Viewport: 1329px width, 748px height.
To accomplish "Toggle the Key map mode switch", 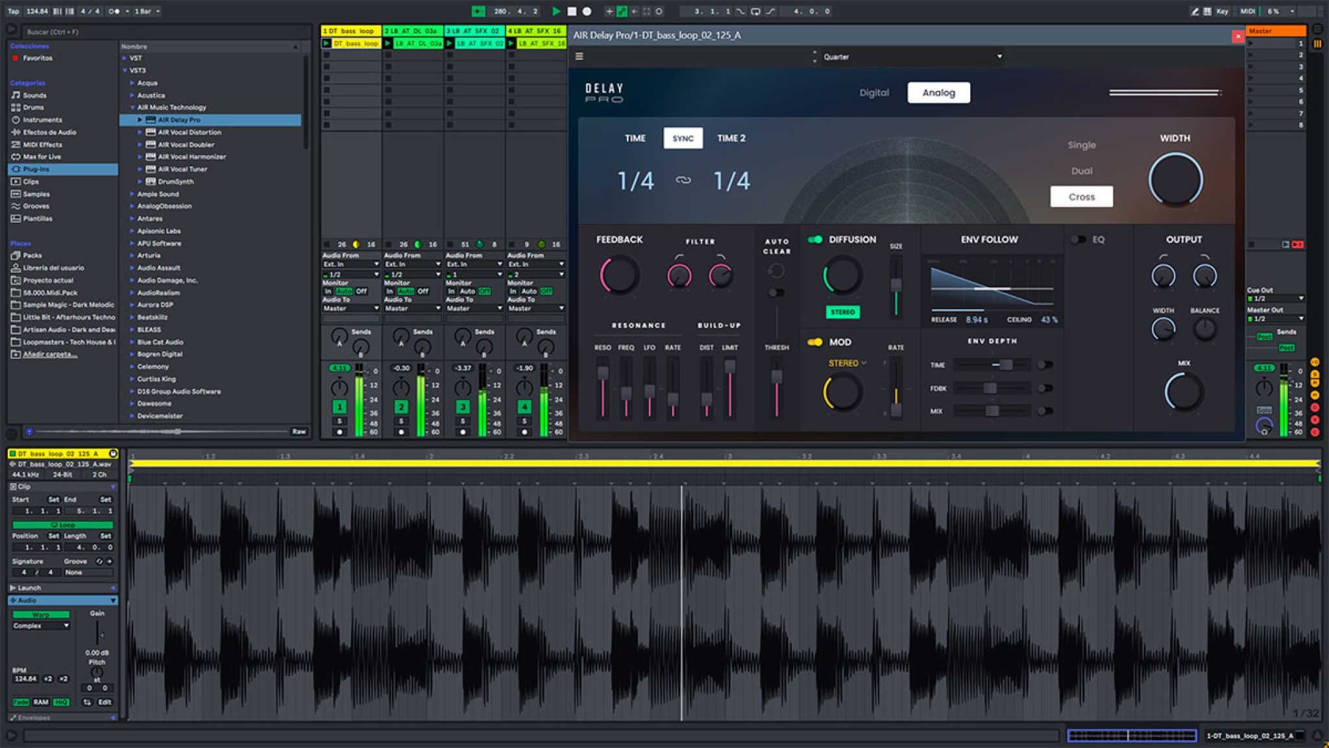I will (x=1222, y=11).
